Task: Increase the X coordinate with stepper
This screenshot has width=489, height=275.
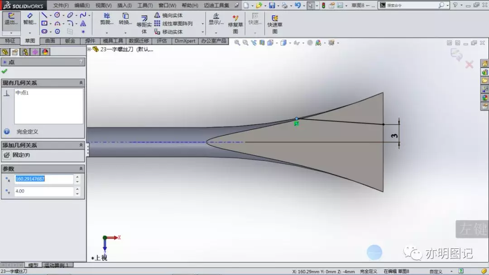Action: [77, 177]
